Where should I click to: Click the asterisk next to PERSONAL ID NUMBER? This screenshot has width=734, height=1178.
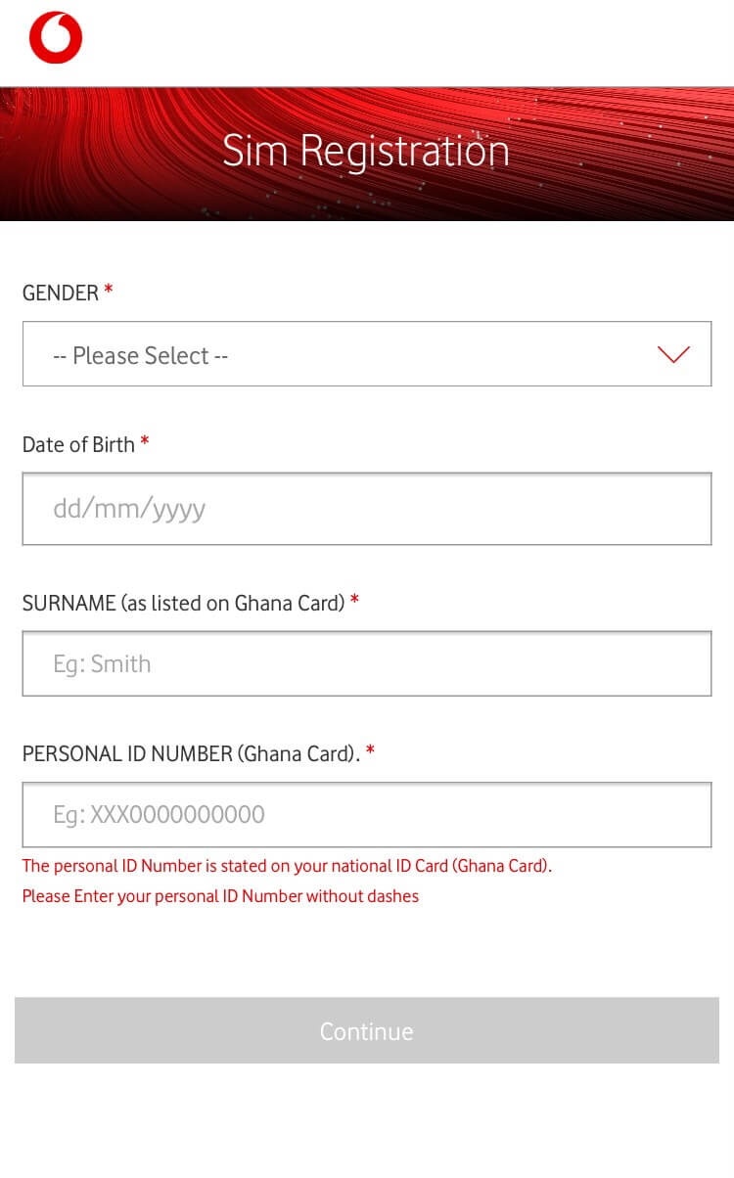[371, 750]
